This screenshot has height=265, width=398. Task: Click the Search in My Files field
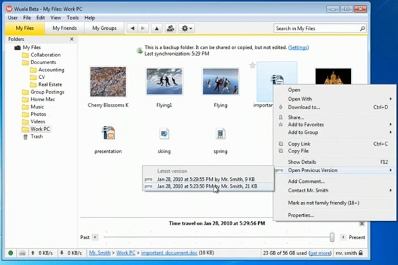tap(317, 28)
